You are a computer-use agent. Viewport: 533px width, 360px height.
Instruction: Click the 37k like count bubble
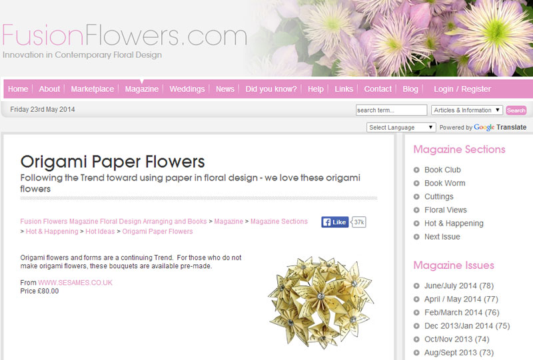point(359,222)
